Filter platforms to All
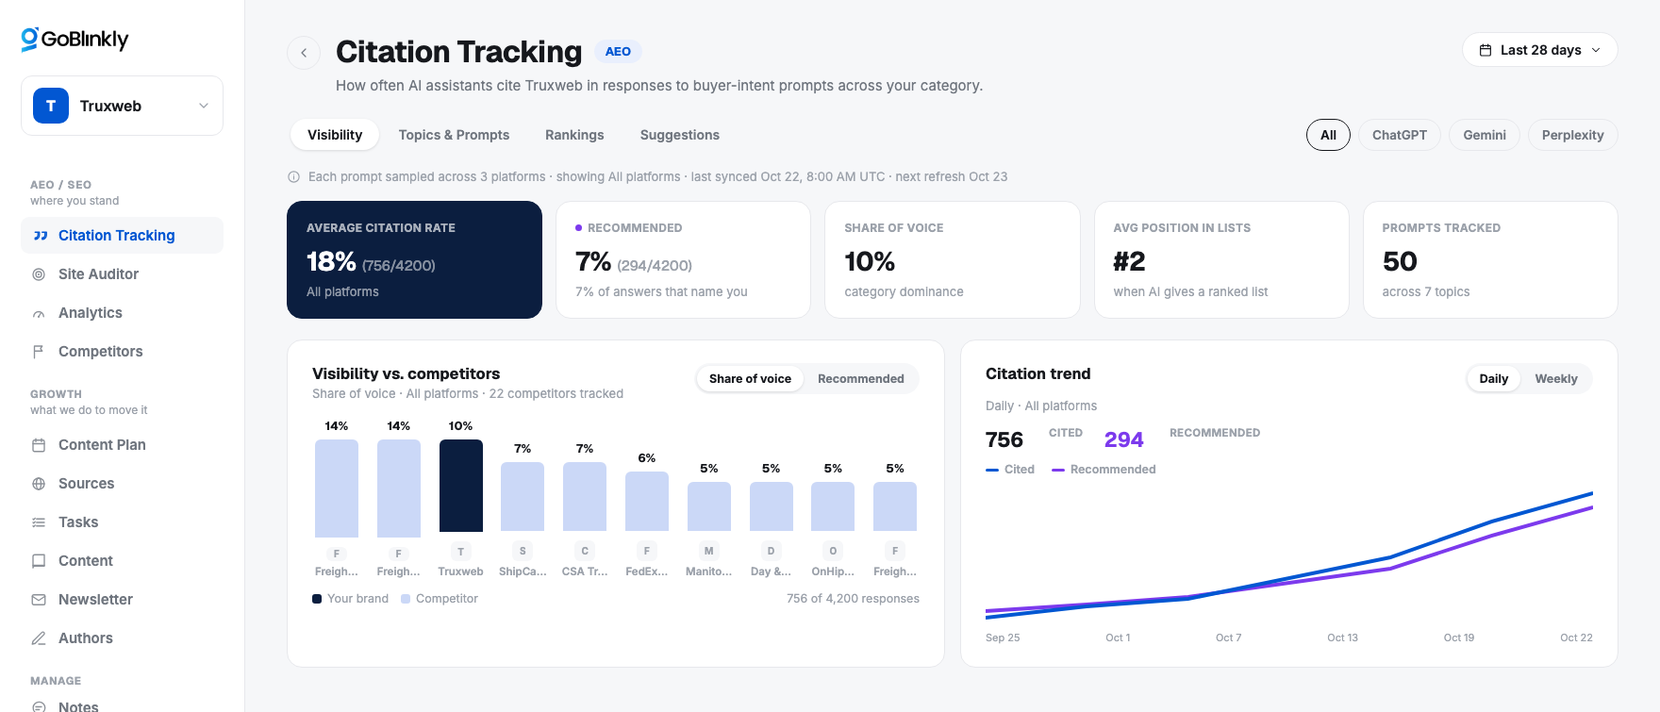This screenshot has width=1660, height=712. (x=1328, y=135)
